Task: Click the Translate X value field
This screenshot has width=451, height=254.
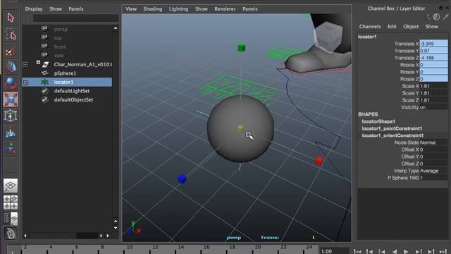Action: (x=433, y=44)
